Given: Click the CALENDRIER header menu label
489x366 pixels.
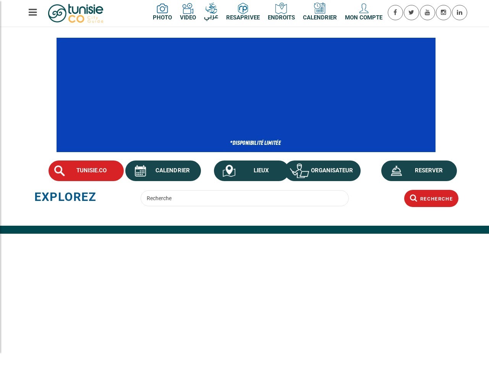Looking at the screenshot, I should tap(320, 18).
